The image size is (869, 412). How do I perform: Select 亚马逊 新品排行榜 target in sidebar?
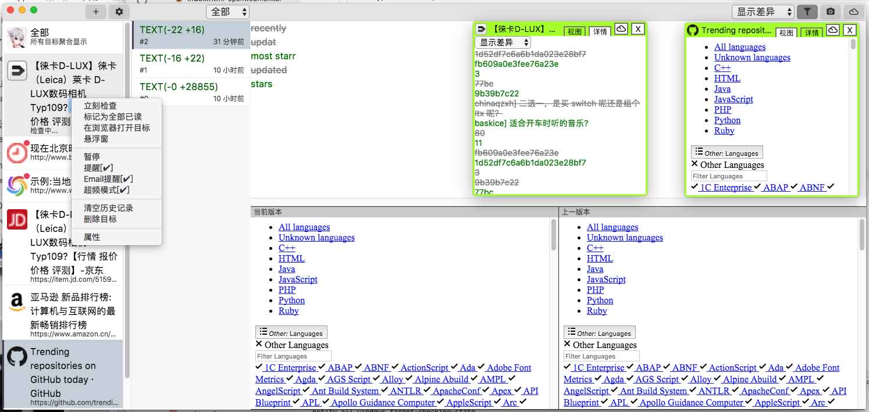[63, 313]
